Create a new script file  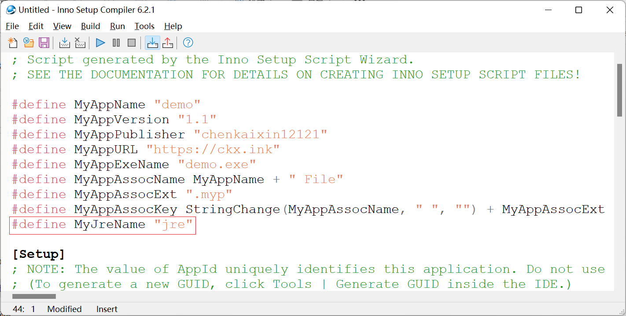(x=13, y=43)
